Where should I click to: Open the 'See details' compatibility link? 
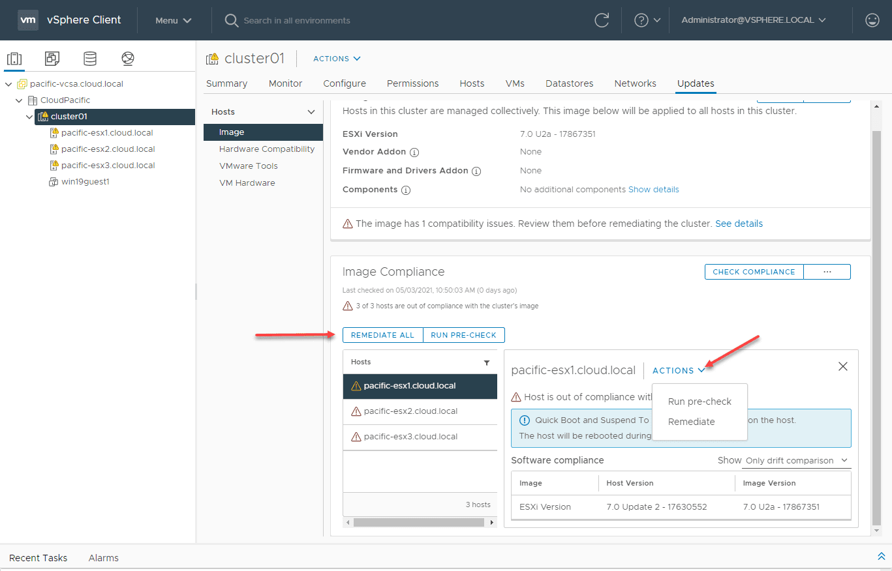point(739,224)
